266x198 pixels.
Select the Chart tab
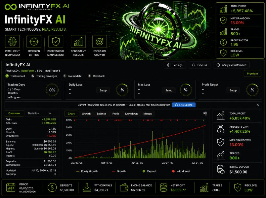pos(71,114)
